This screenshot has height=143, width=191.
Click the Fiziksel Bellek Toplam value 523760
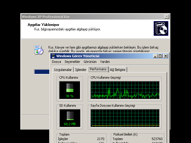[x=157, y=139]
